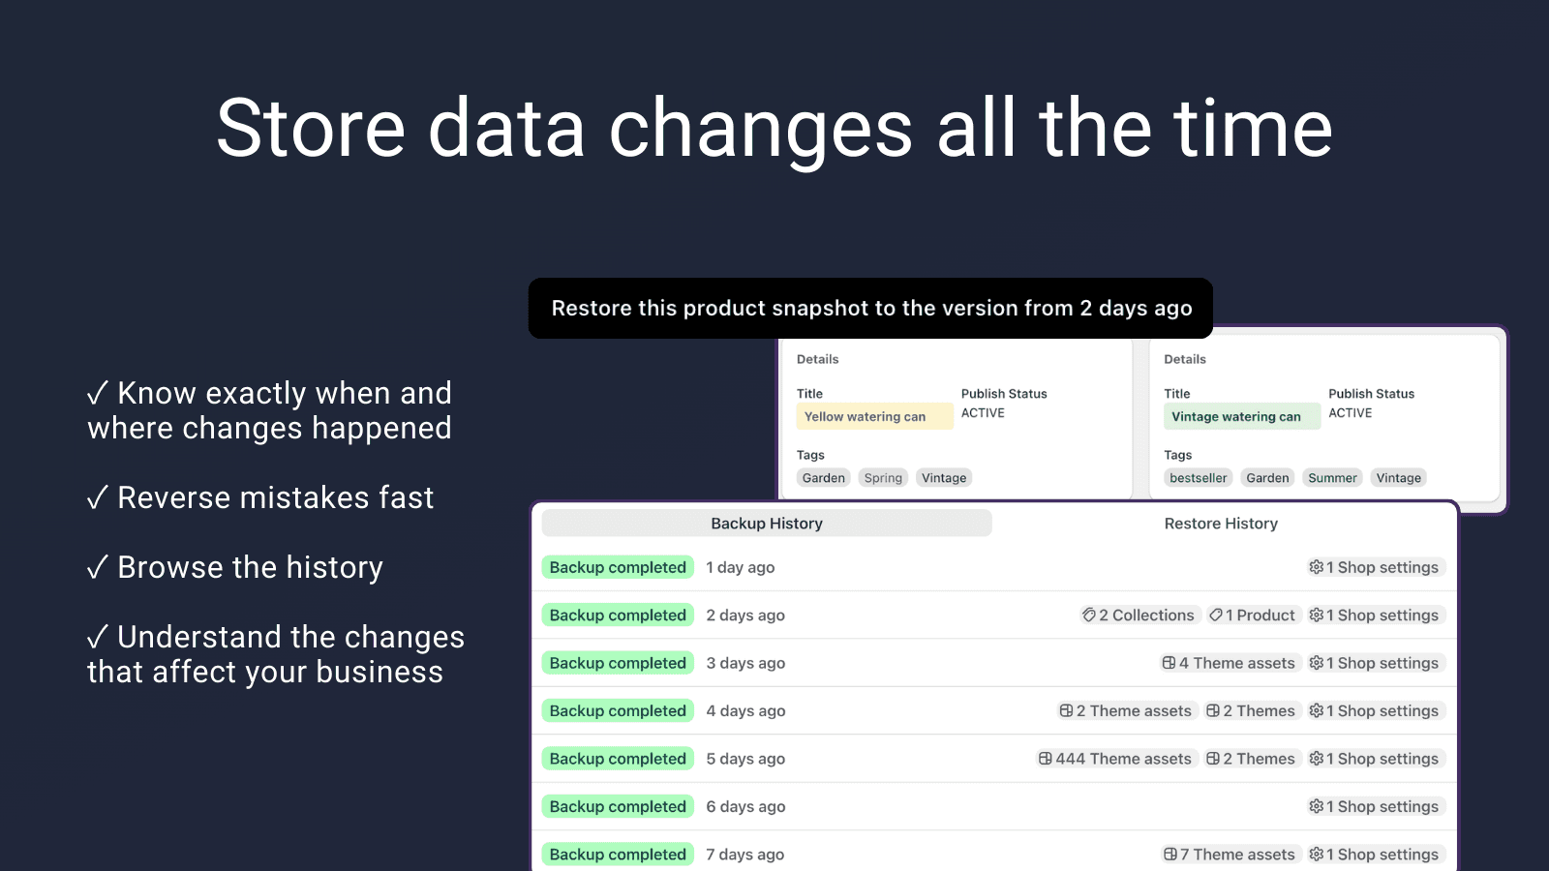Click the Shop settings gear icon on the 1 day ago row
This screenshot has width=1549, height=871.
click(x=1317, y=567)
